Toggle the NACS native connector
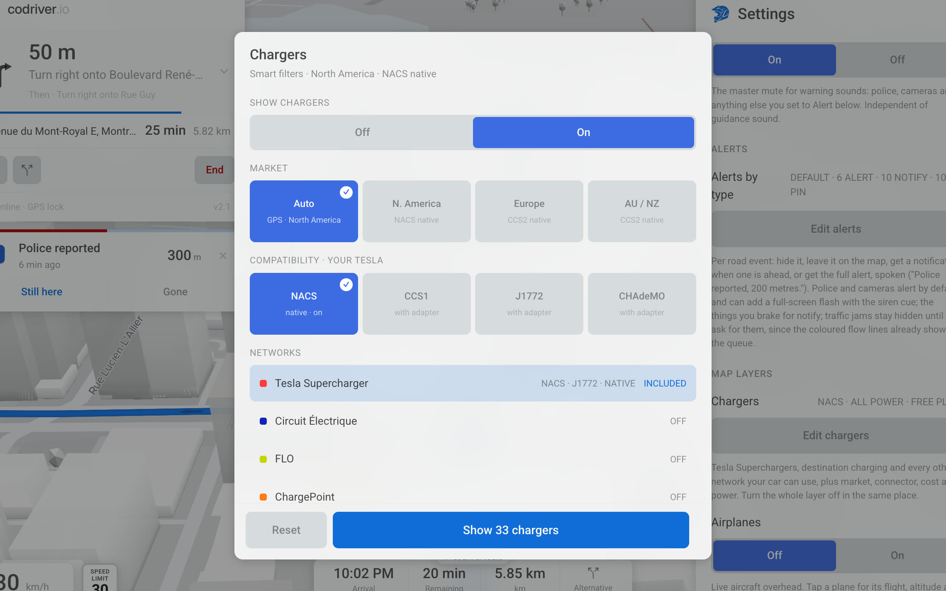 tap(304, 303)
